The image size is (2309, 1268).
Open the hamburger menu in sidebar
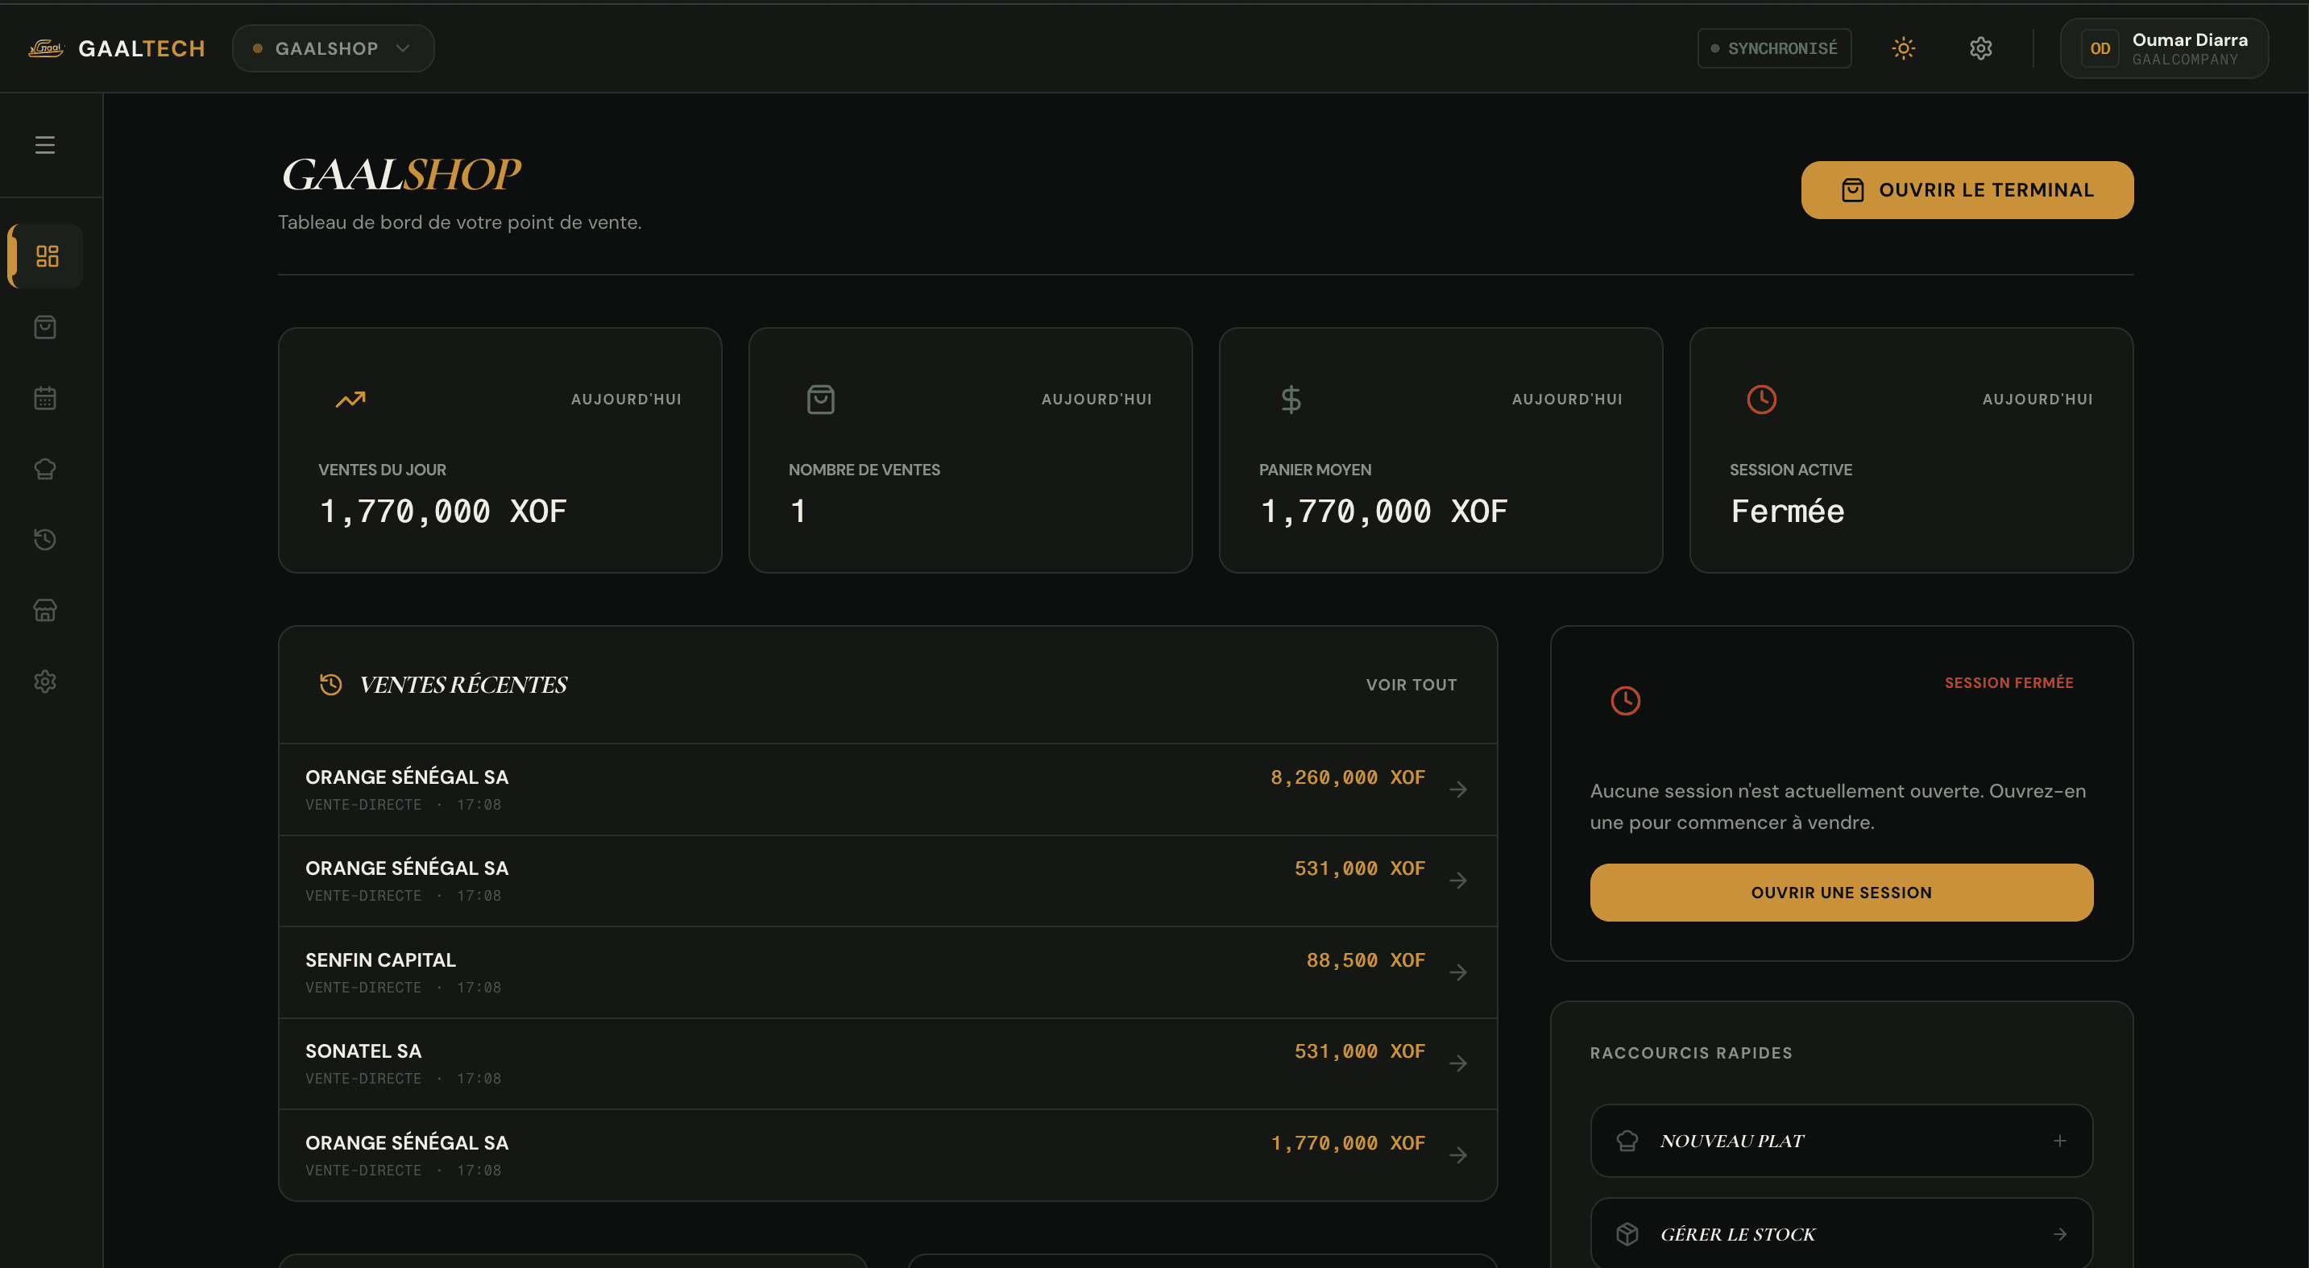pos(45,144)
